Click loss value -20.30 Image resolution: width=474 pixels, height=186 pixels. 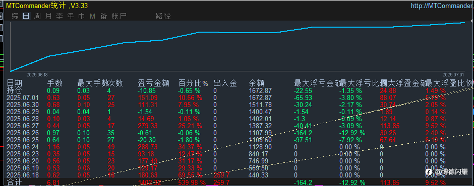[147, 140]
